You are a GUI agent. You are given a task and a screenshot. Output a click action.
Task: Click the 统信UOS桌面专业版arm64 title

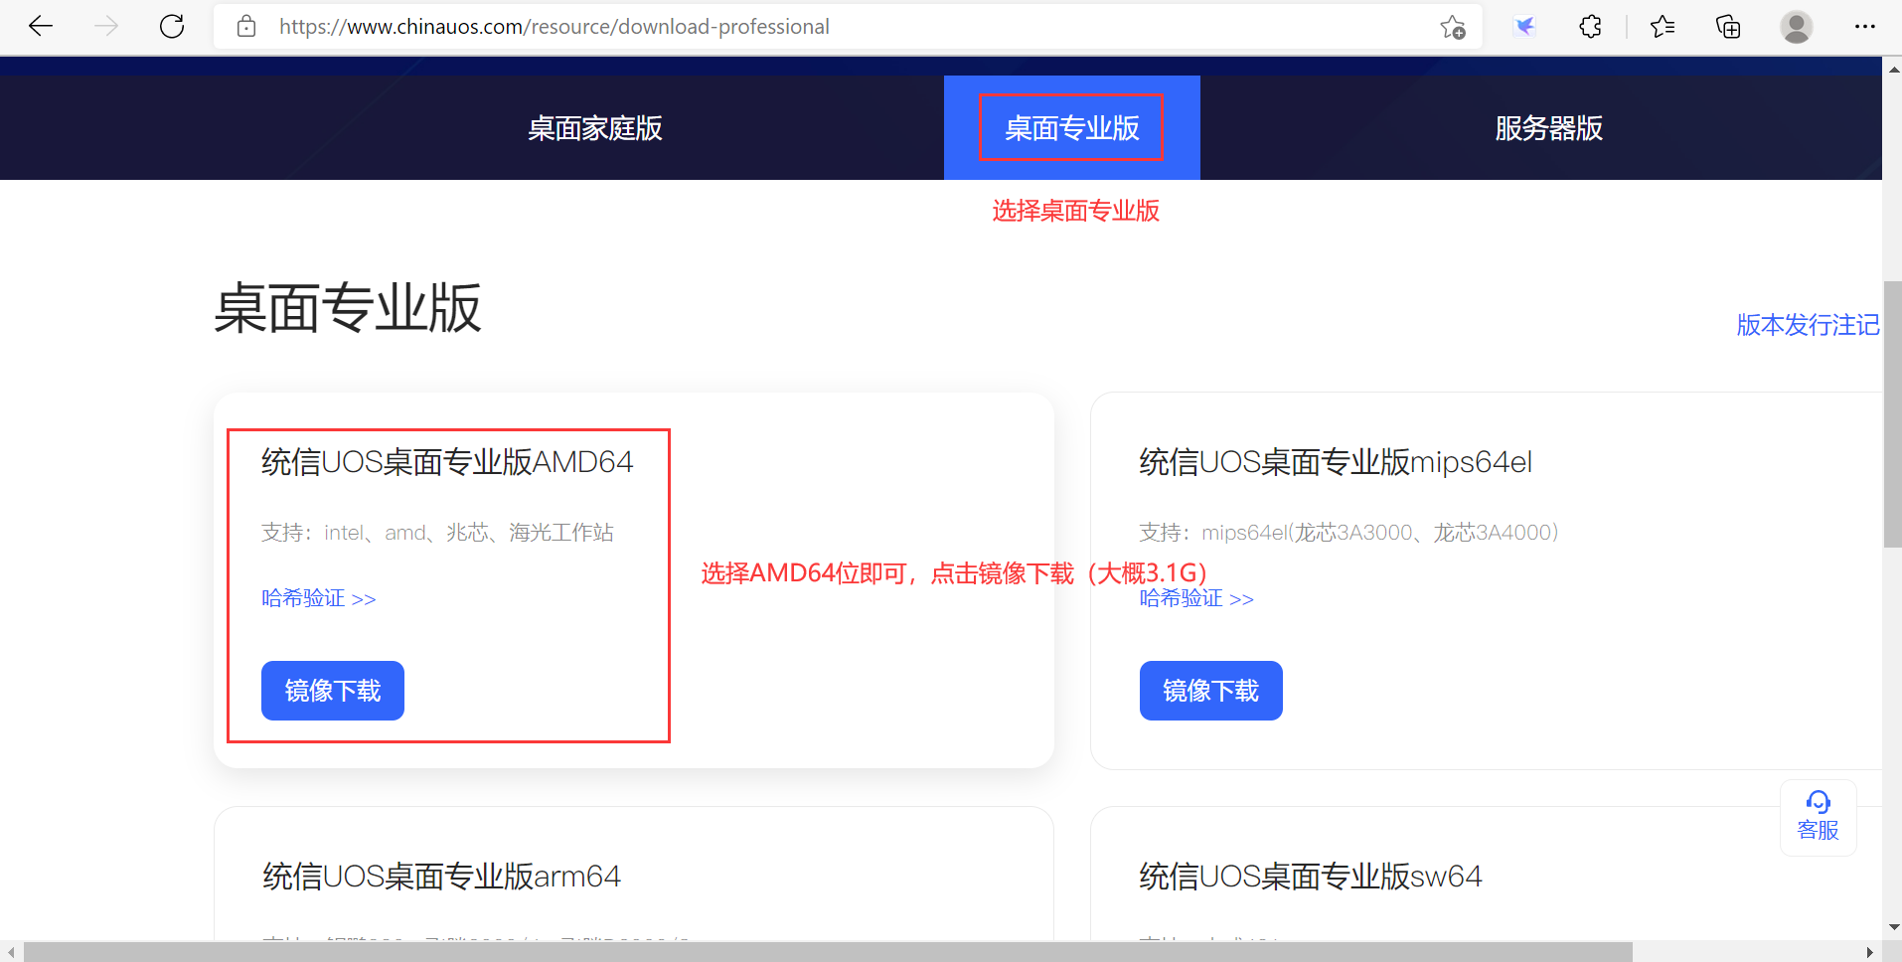click(441, 877)
